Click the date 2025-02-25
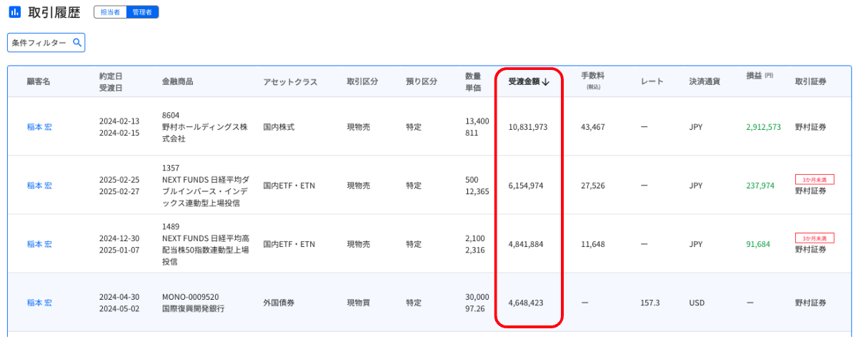This screenshot has height=339, width=856. pos(119,179)
